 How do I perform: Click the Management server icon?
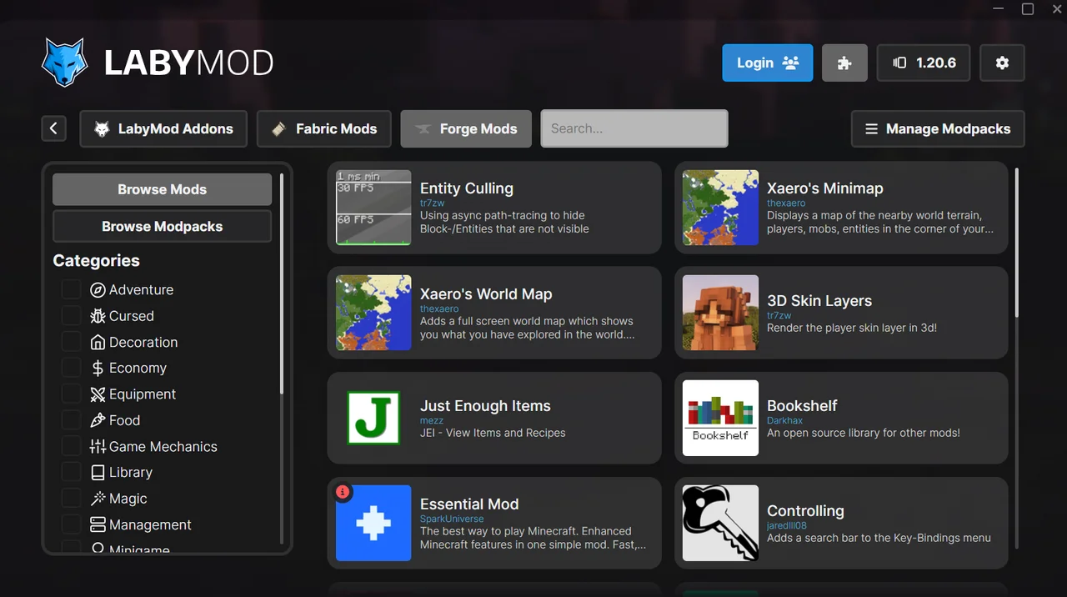click(x=98, y=524)
